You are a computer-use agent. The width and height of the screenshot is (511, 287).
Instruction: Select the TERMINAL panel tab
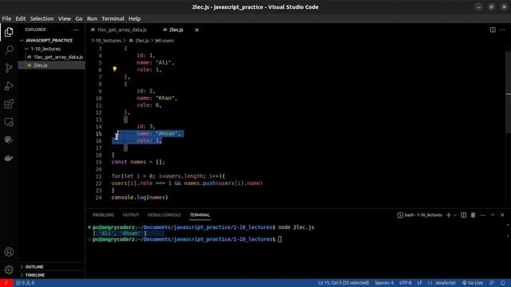pyautogui.click(x=200, y=215)
